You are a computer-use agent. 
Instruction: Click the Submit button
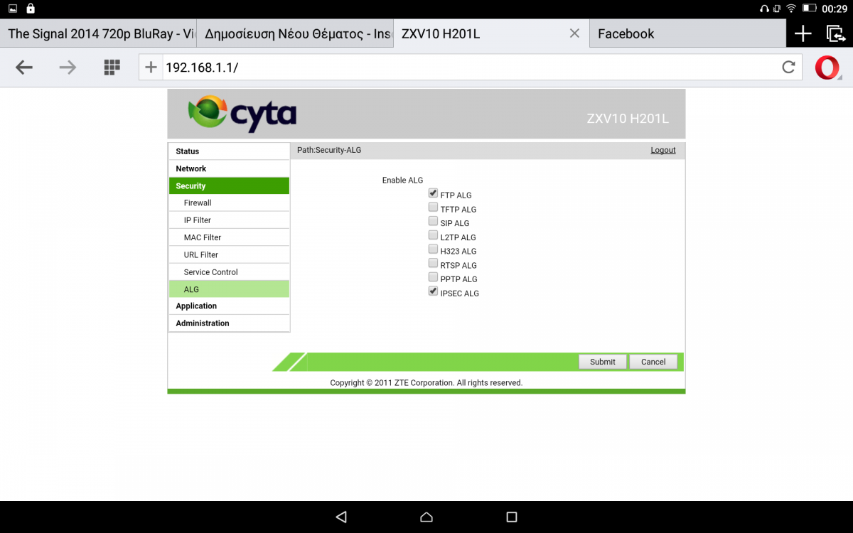tap(603, 362)
